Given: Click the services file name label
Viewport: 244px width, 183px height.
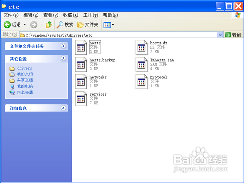Looking at the screenshot, I should point(98,94).
